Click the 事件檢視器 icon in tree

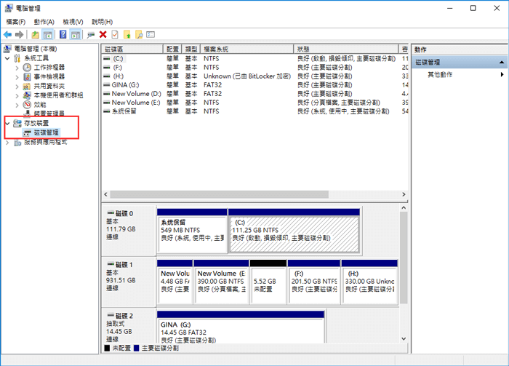27,76
